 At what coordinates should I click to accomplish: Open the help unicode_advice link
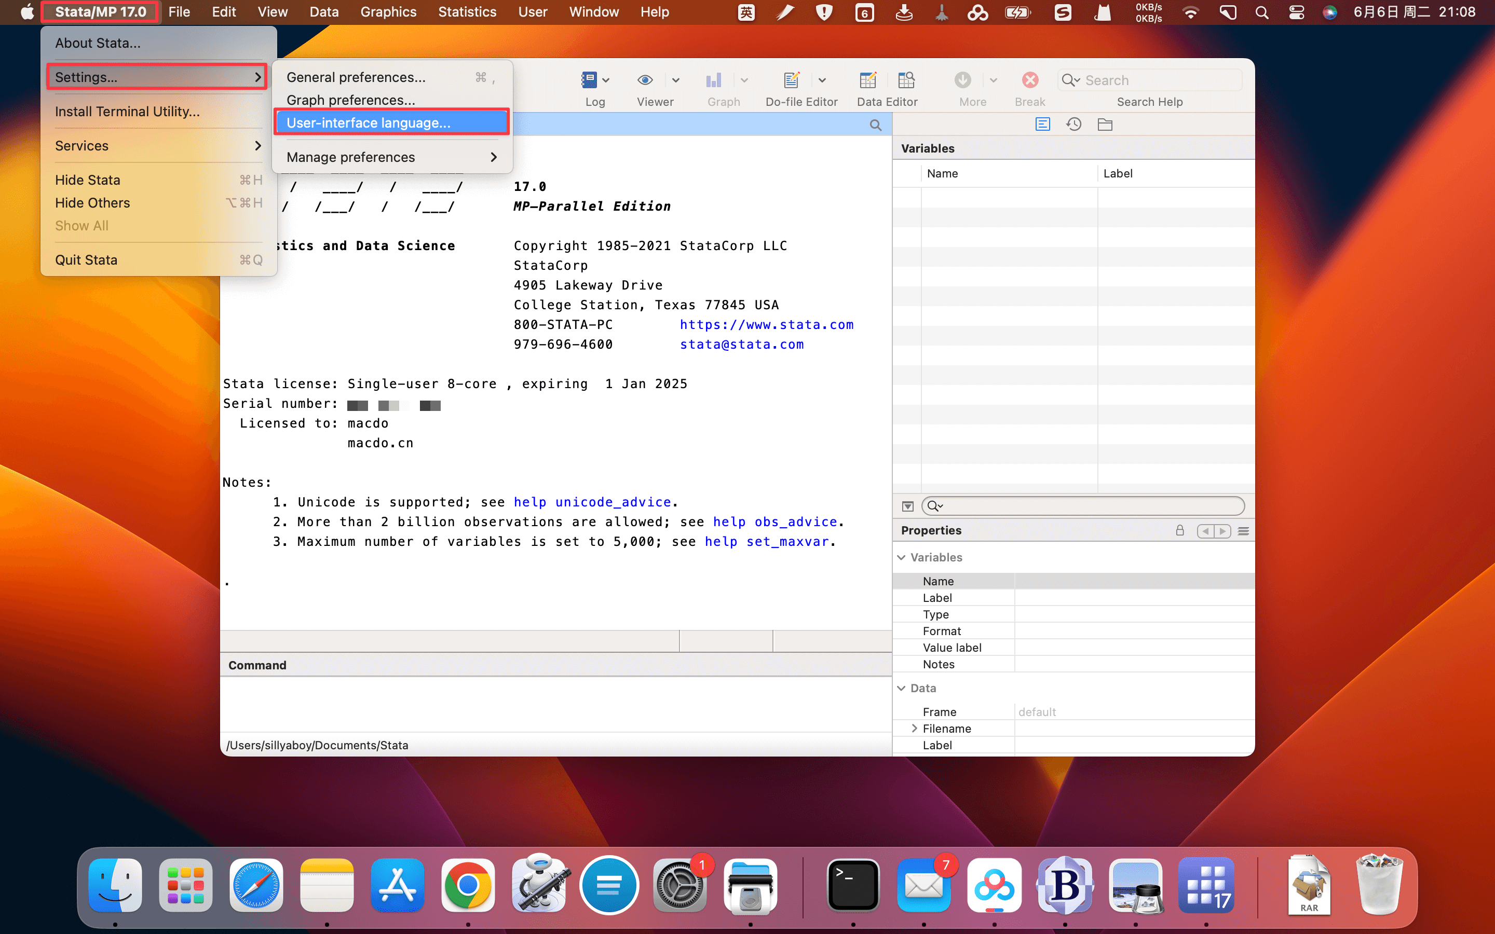tap(592, 502)
